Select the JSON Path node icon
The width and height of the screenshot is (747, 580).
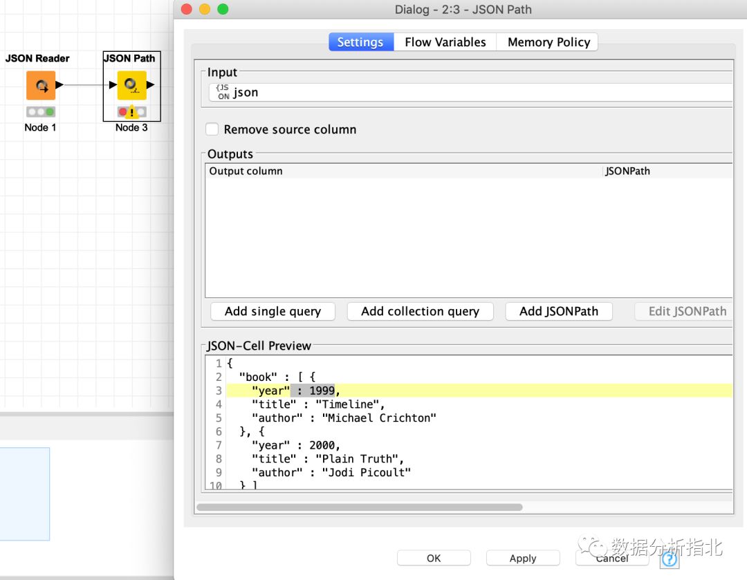pos(131,85)
